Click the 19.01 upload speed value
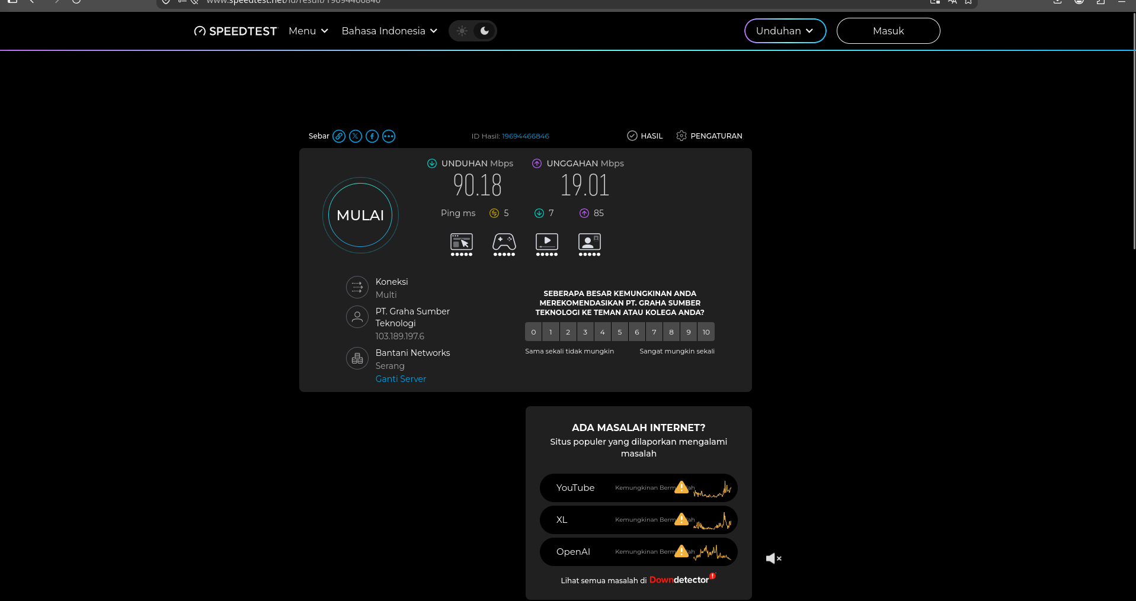This screenshot has width=1136, height=601. [x=585, y=185]
